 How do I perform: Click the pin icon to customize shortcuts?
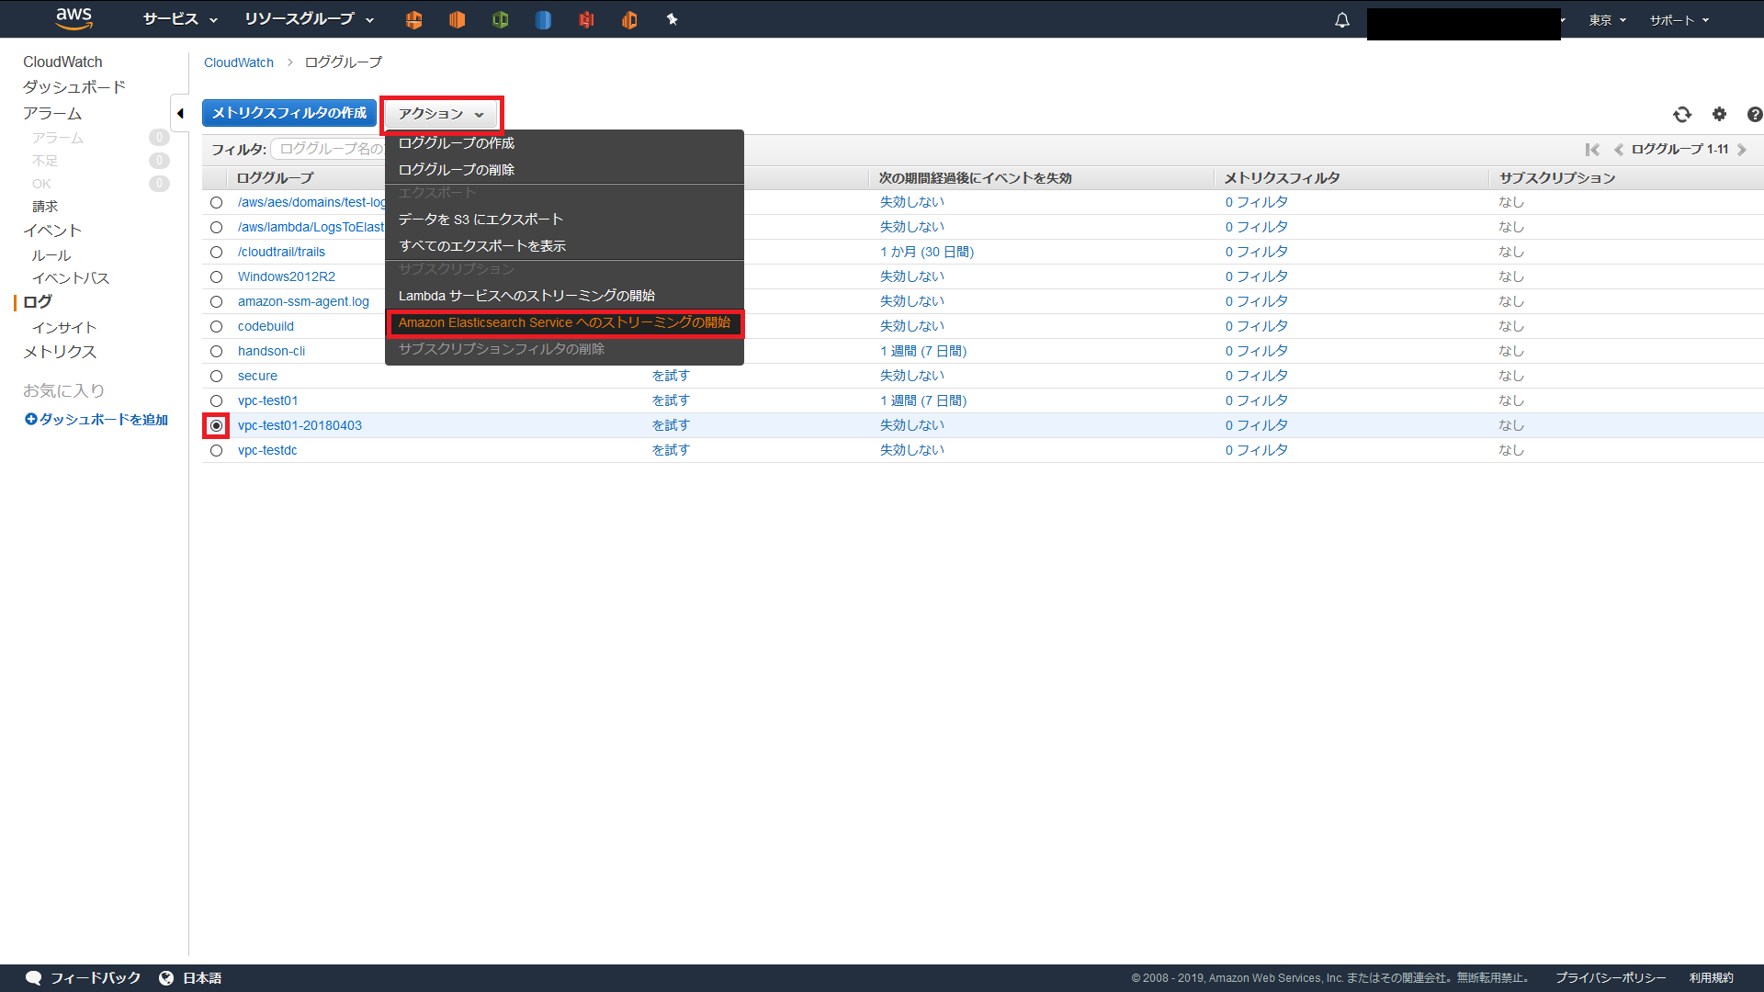pos(673,19)
